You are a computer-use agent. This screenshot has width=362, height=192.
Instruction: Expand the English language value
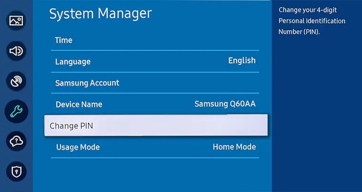pyautogui.click(x=241, y=61)
